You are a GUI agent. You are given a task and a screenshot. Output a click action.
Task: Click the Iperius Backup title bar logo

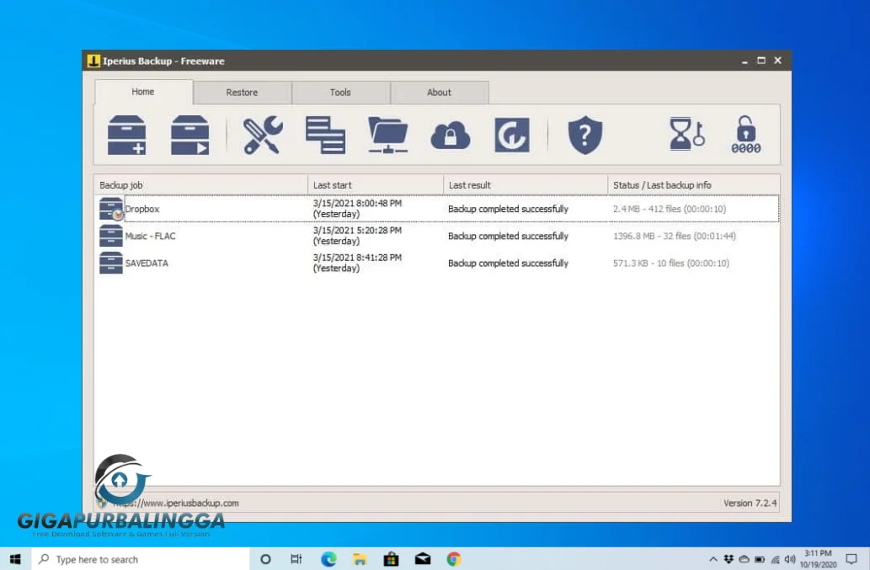pos(93,61)
